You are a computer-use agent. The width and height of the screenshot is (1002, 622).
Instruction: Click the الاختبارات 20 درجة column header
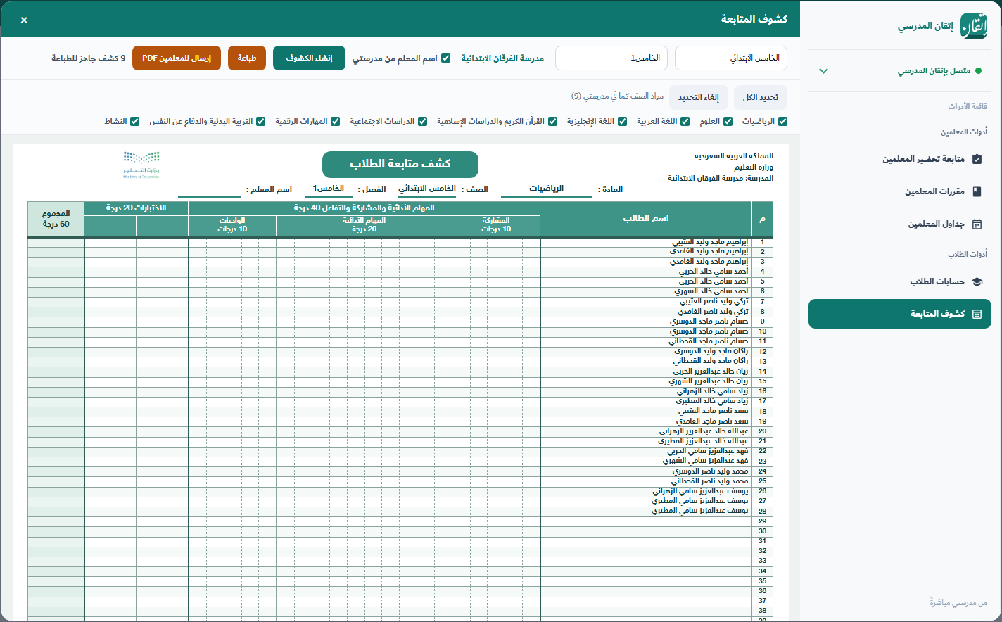(137, 208)
